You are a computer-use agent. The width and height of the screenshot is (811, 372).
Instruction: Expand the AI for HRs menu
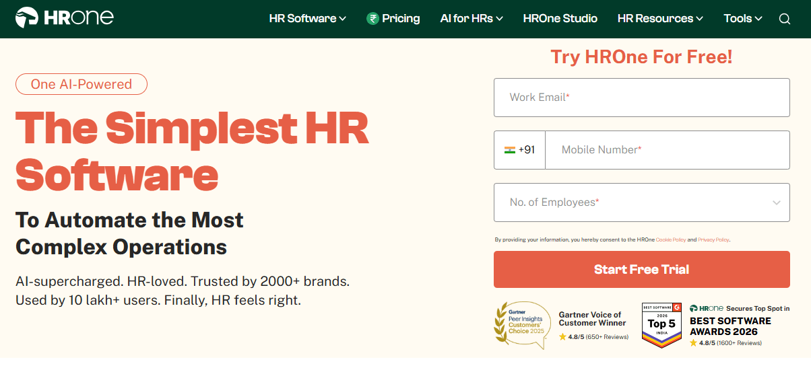472,19
